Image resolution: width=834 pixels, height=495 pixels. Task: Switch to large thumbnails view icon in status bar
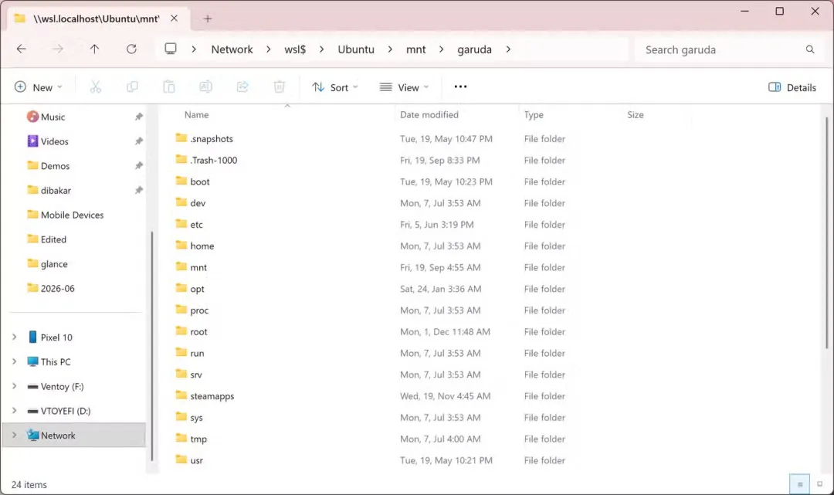(819, 484)
